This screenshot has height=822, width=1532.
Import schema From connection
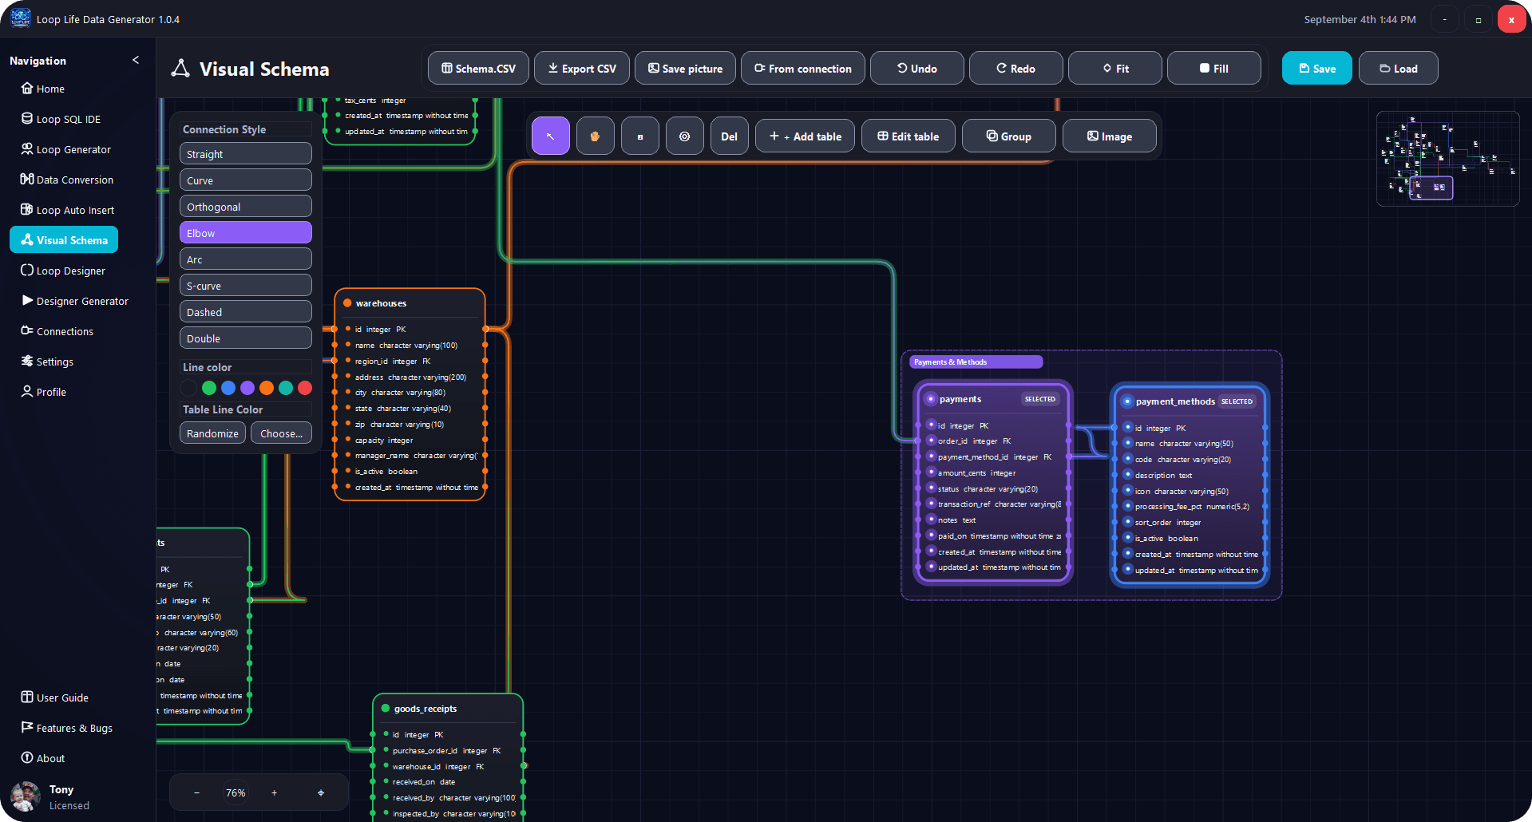pos(802,68)
